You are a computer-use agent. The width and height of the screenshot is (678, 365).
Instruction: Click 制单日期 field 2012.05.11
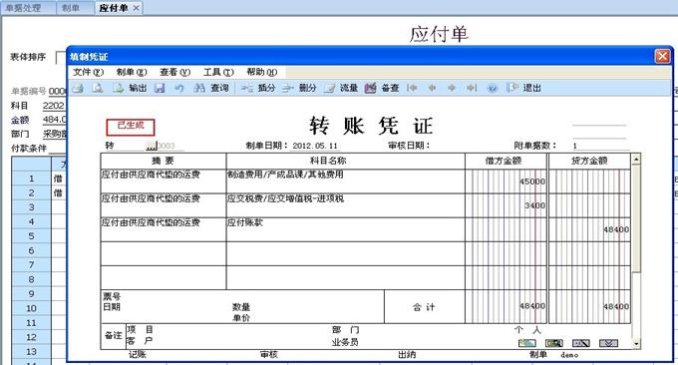[315, 146]
